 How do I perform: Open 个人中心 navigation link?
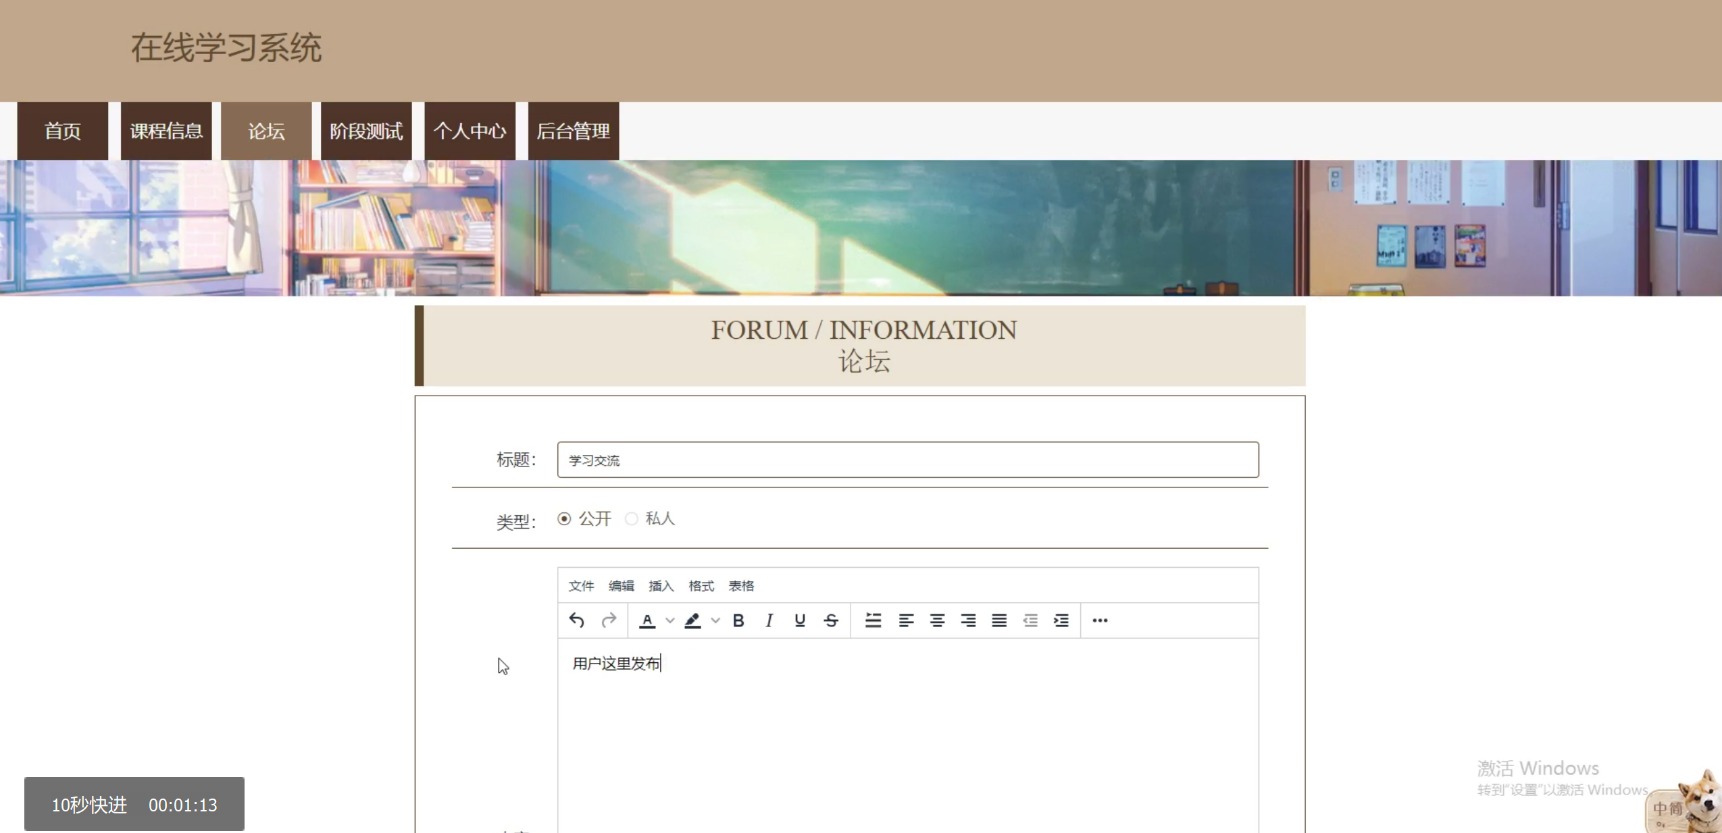point(470,131)
